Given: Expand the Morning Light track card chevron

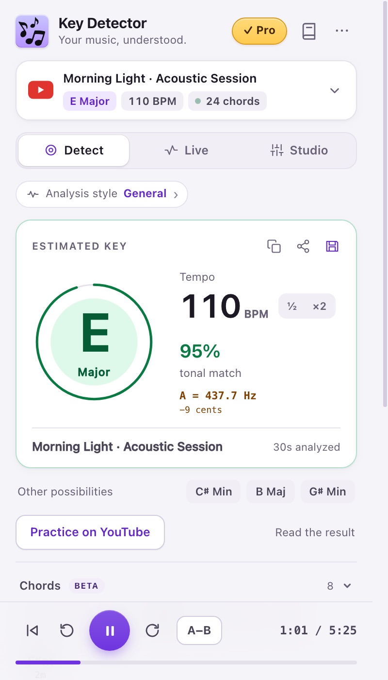Looking at the screenshot, I should point(335,90).
